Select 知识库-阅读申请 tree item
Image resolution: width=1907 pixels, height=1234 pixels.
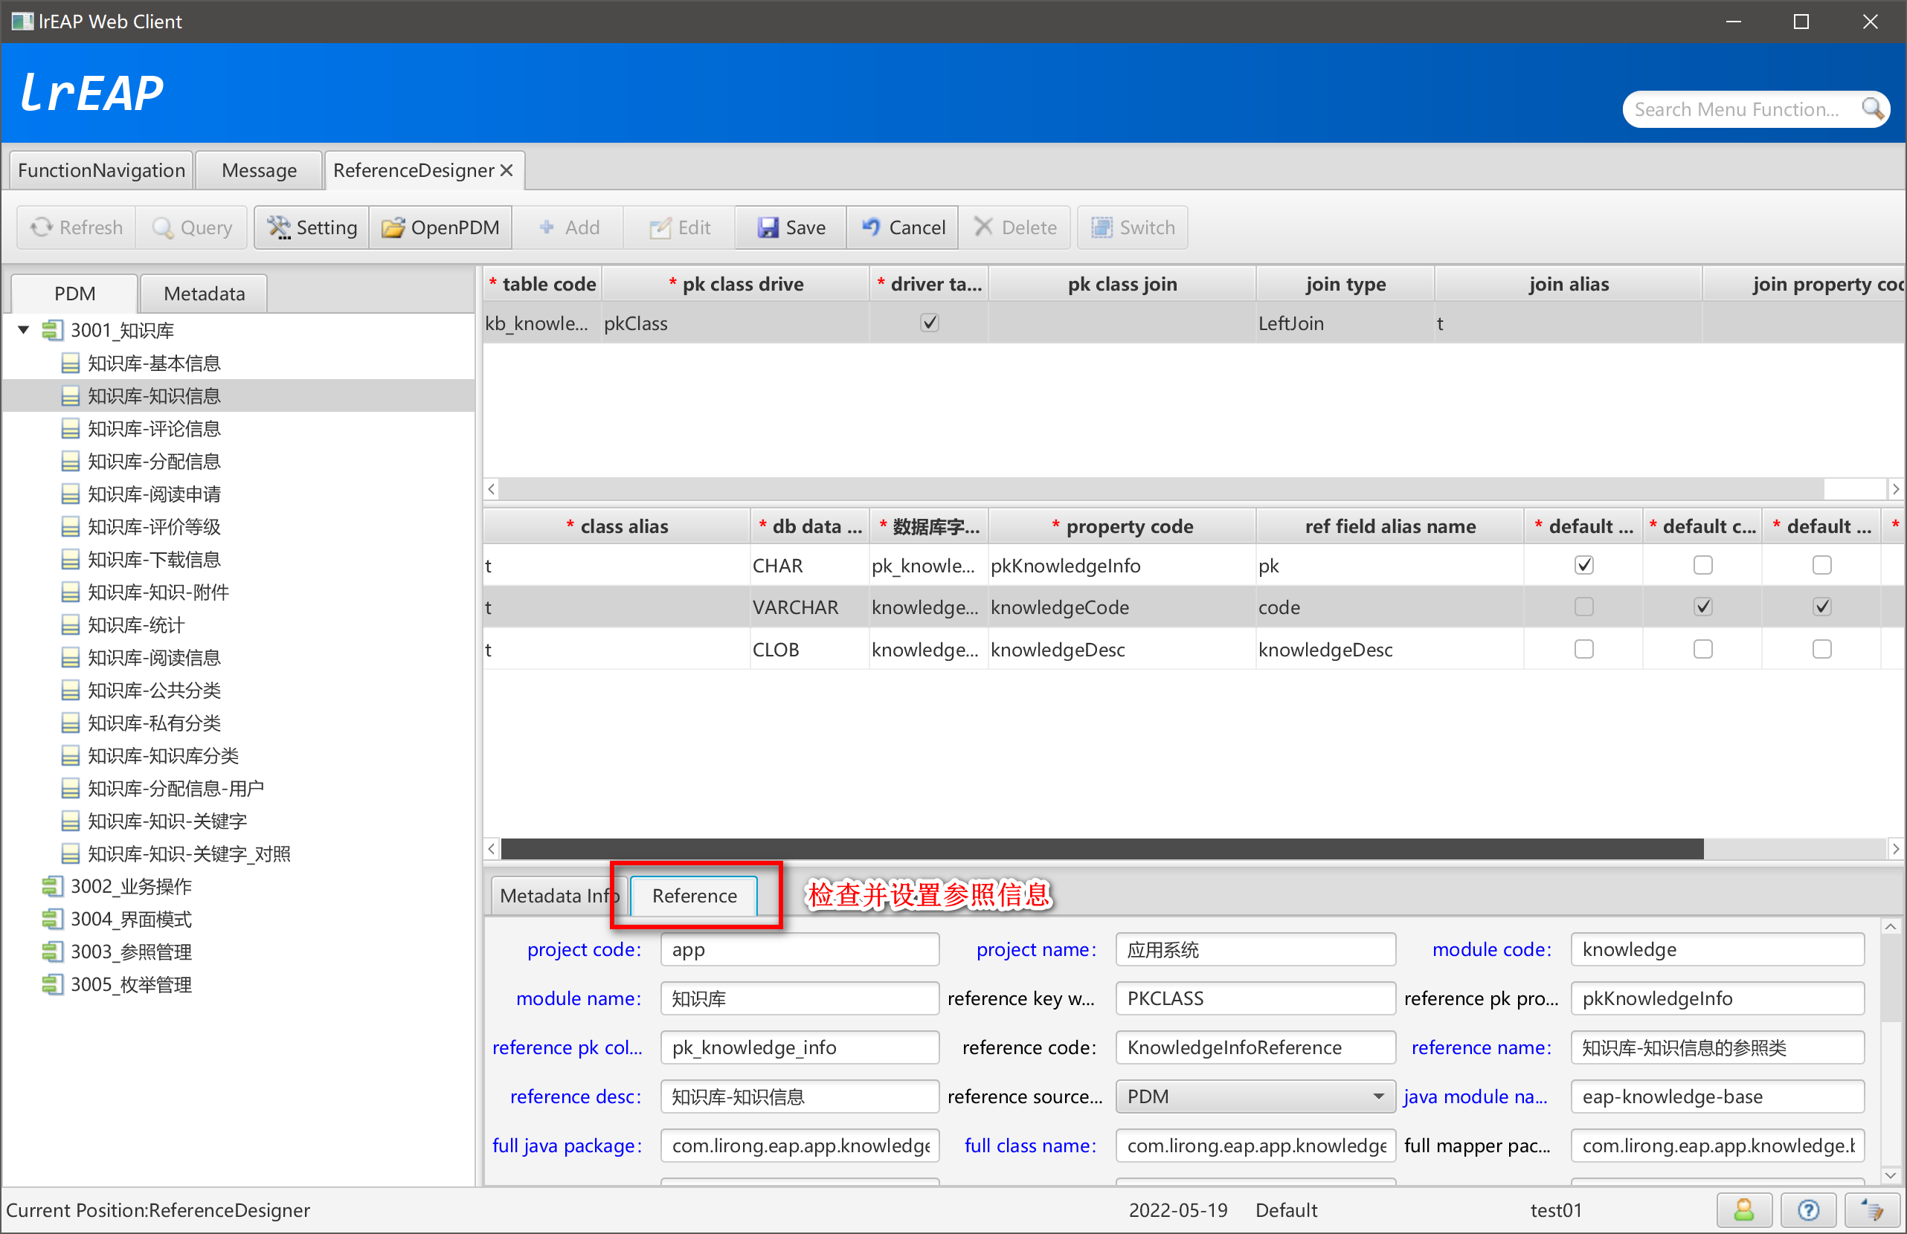(154, 495)
